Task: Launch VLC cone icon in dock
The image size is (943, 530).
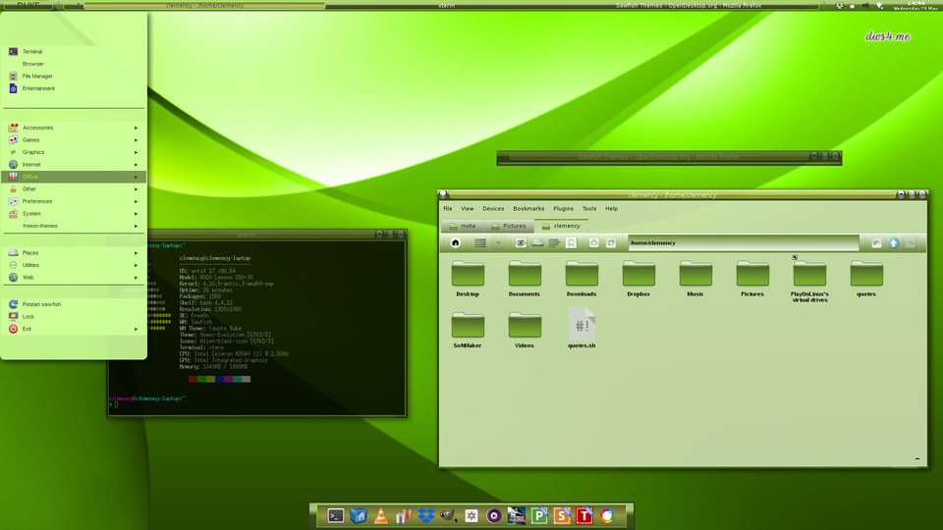Action: point(381,515)
